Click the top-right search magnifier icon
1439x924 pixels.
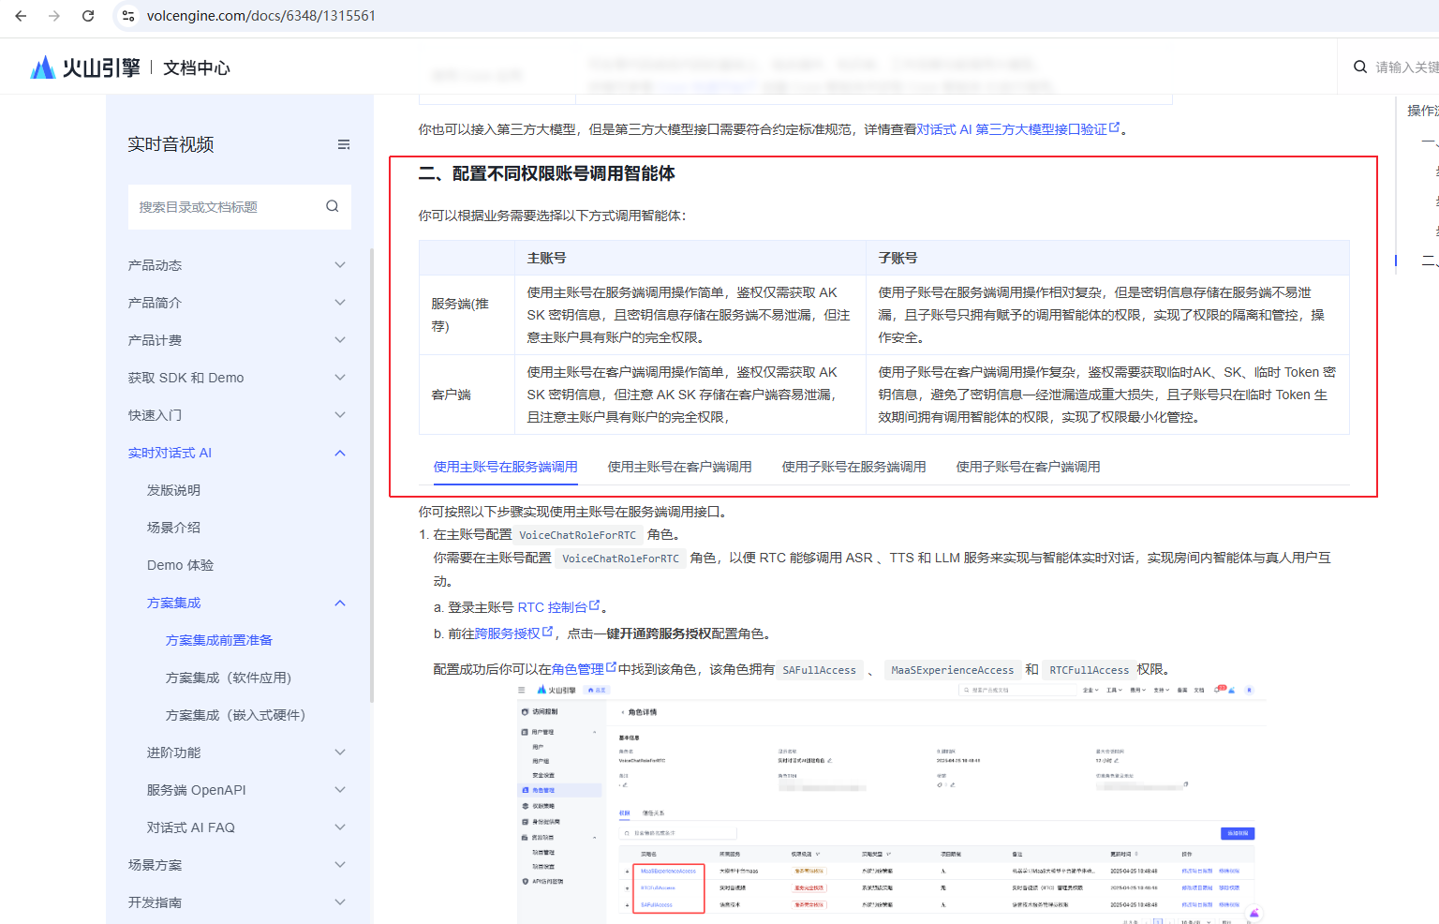coord(1360,67)
